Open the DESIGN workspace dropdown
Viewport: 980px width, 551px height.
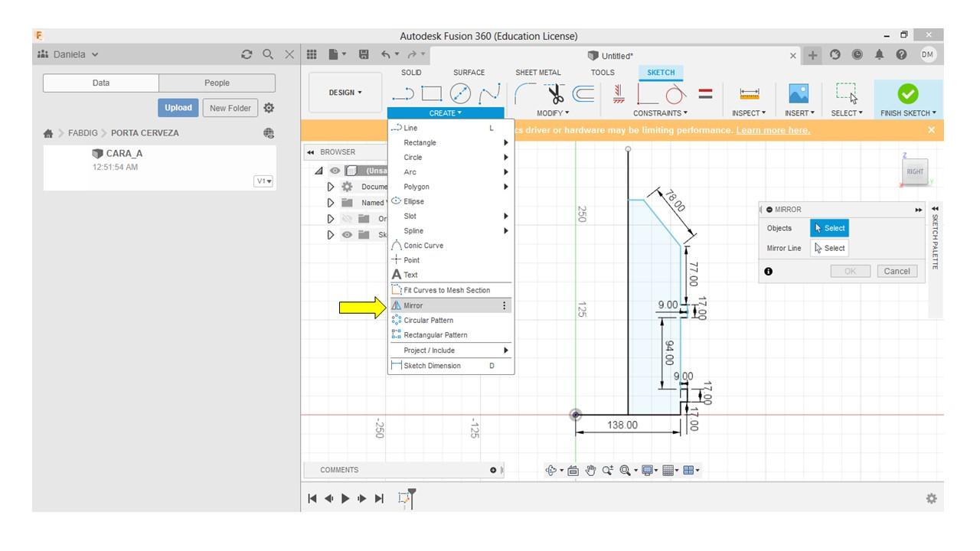(x=345, y=93)
